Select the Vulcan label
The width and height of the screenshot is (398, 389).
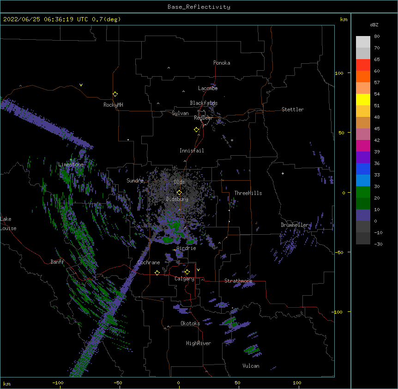tap(251, 366)
